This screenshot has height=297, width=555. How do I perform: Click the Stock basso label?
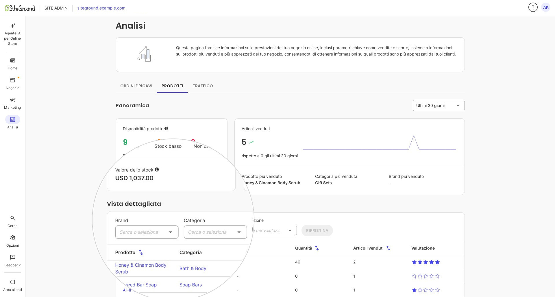coord(168,146)
